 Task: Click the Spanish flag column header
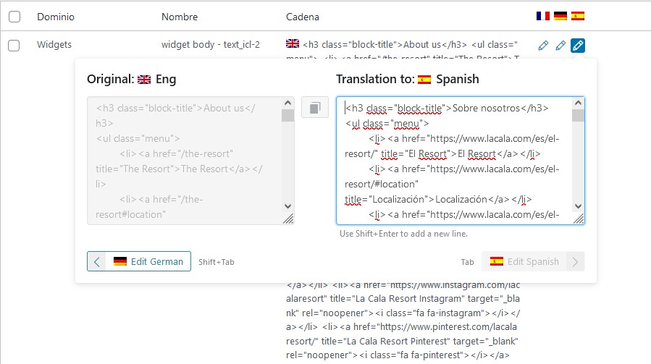point(578,16)
